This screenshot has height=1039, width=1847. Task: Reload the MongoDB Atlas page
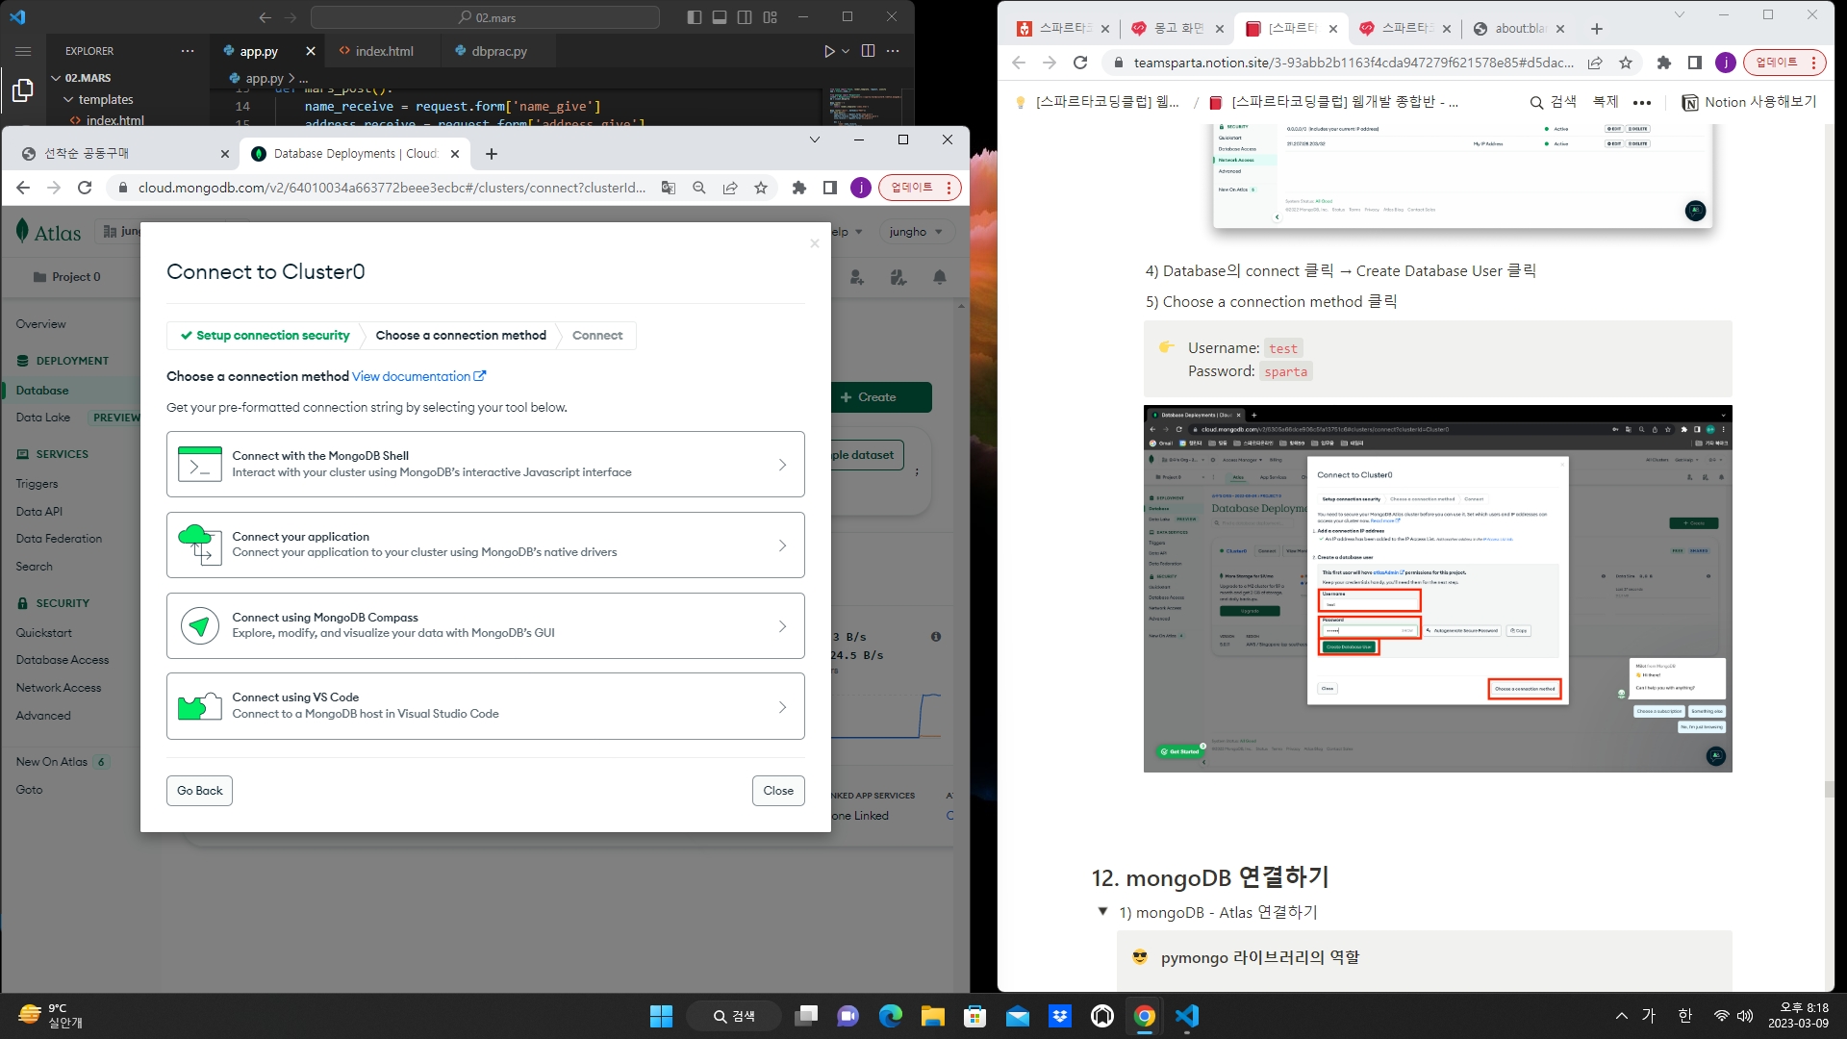click(85, 188)
